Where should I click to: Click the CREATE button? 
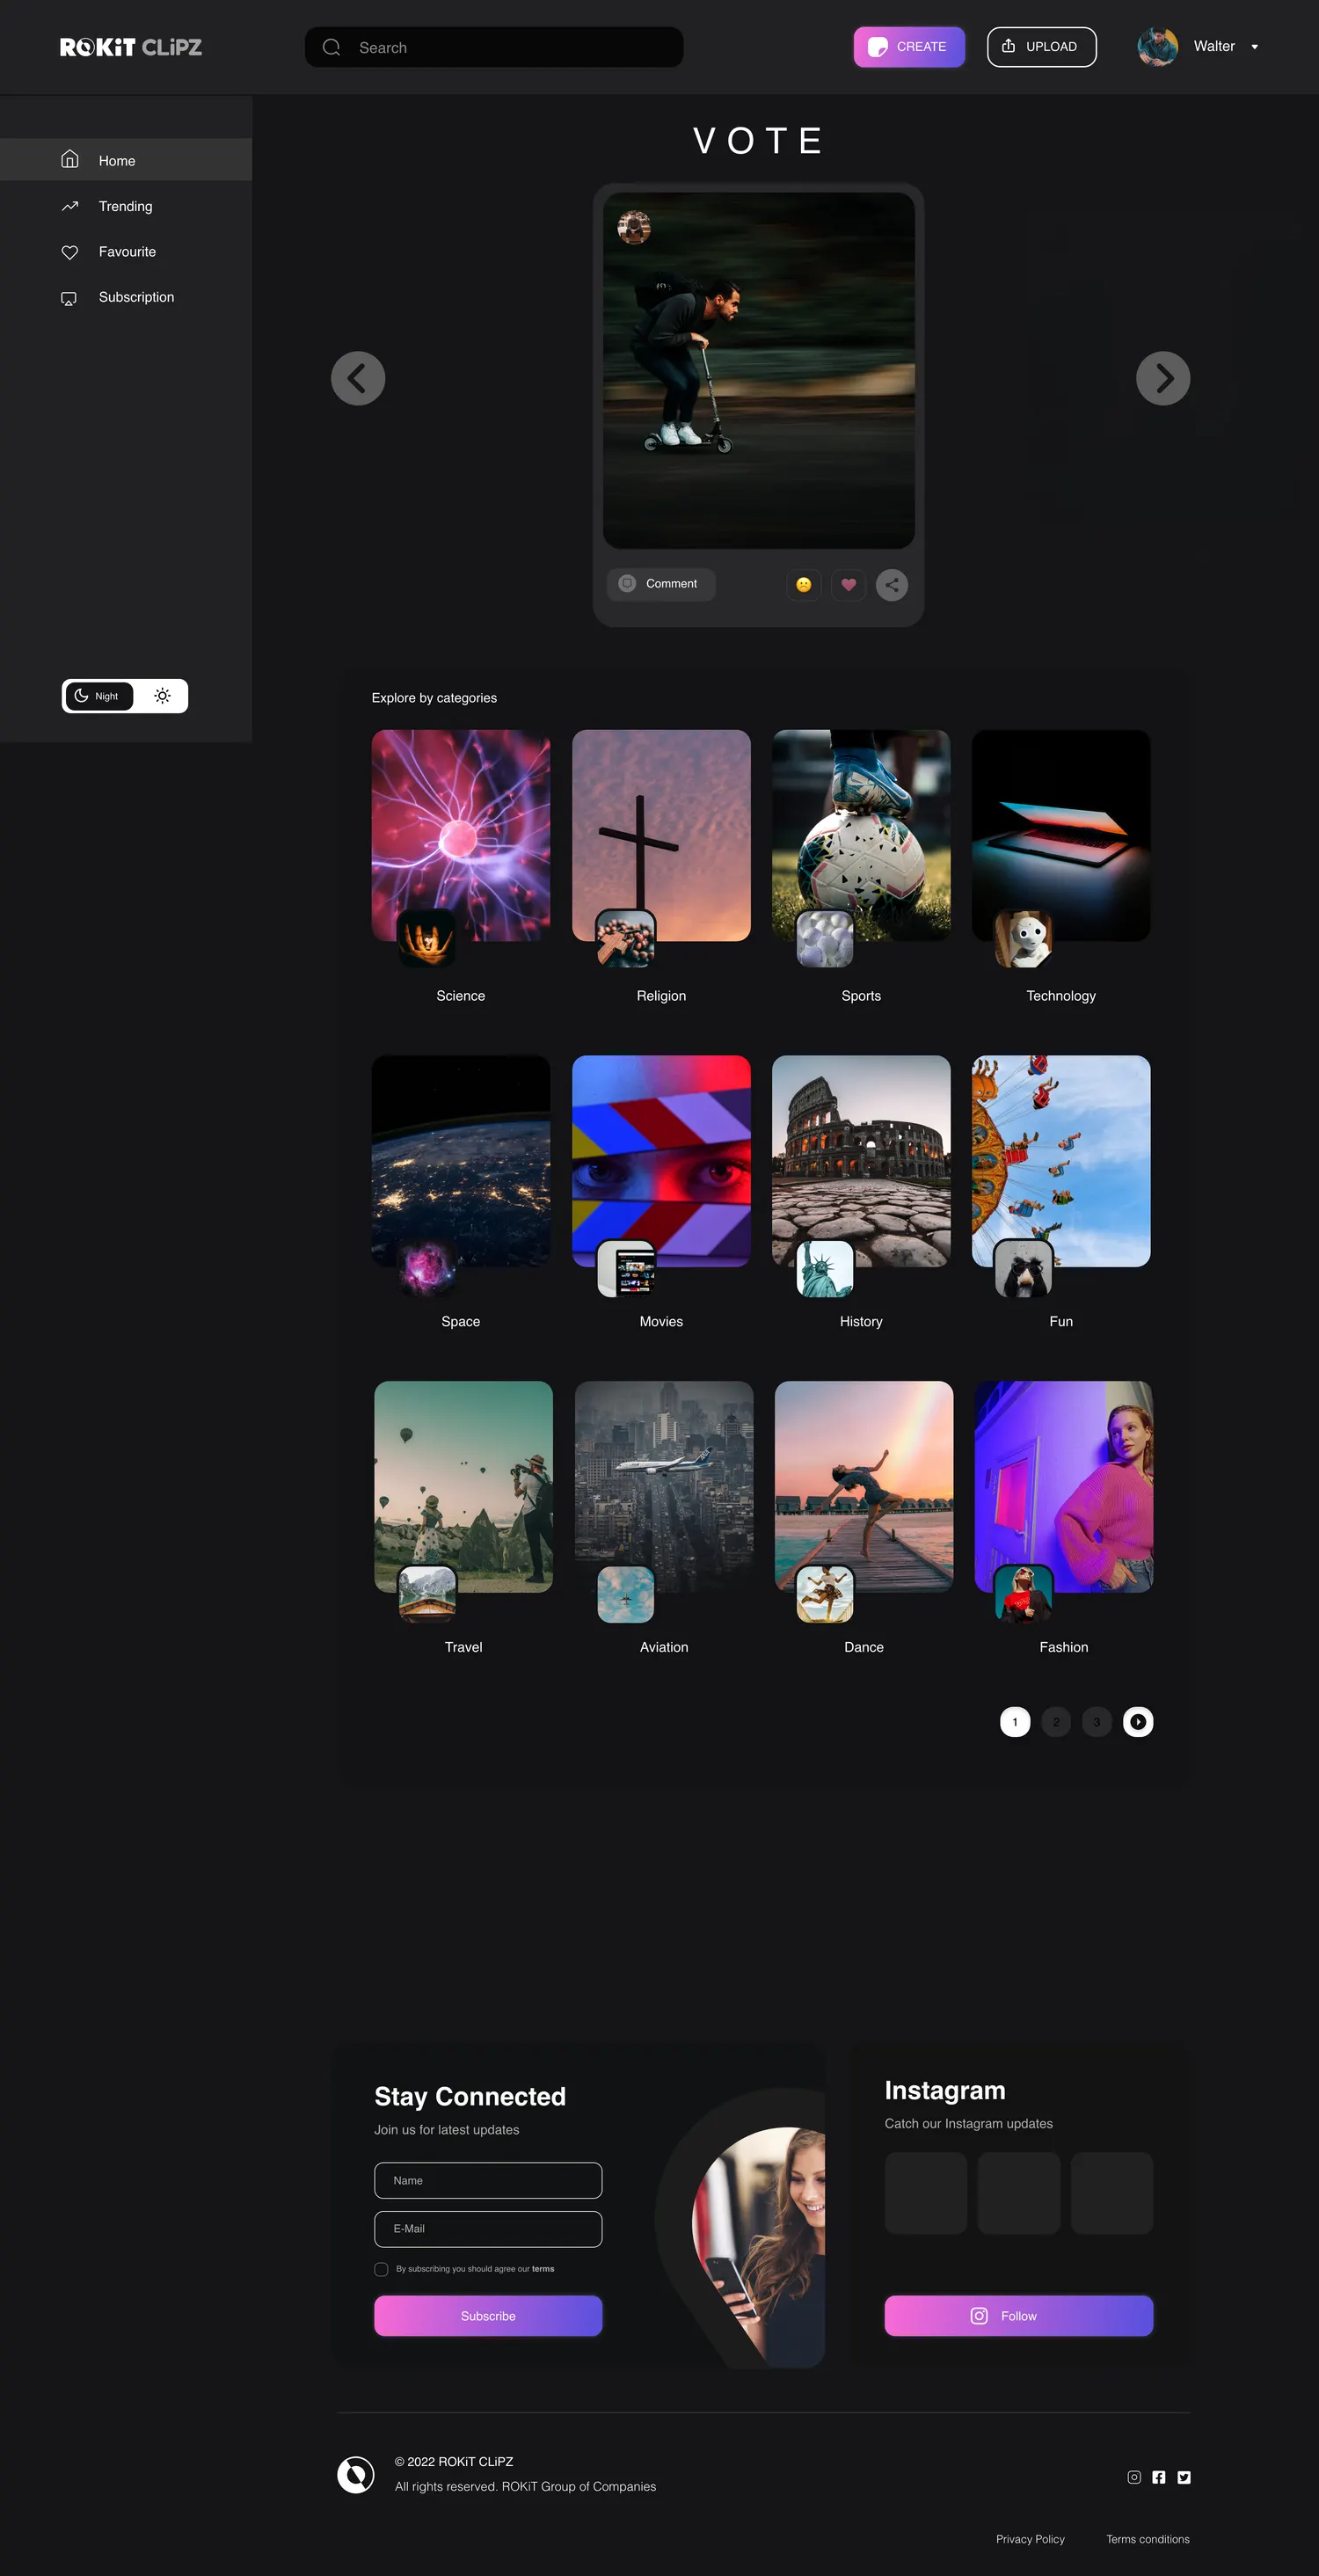click(909, 47)
